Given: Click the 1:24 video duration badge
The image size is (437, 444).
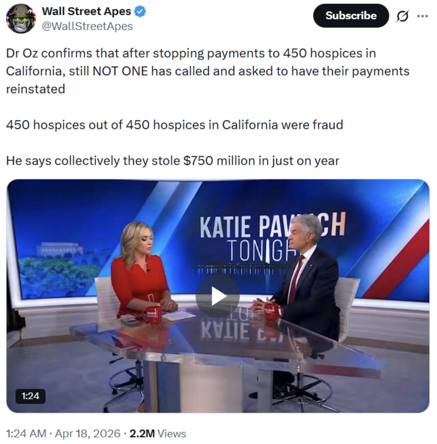Looking at the screenshot, I should 30,396.
